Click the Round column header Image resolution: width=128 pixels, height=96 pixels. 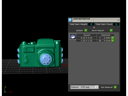[x=87, y=35]
